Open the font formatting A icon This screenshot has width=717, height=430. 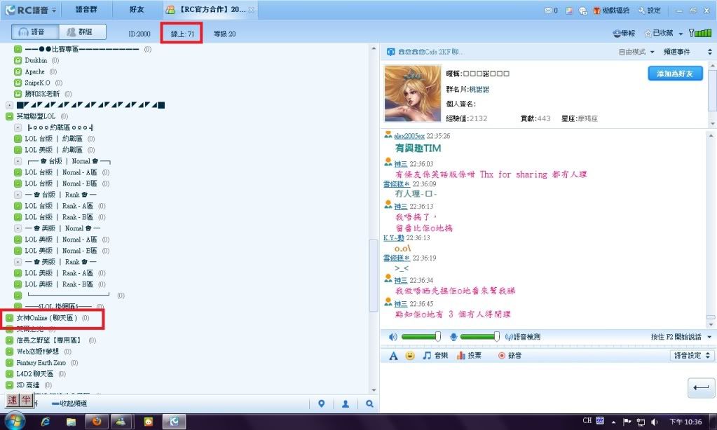coord(393,356)
